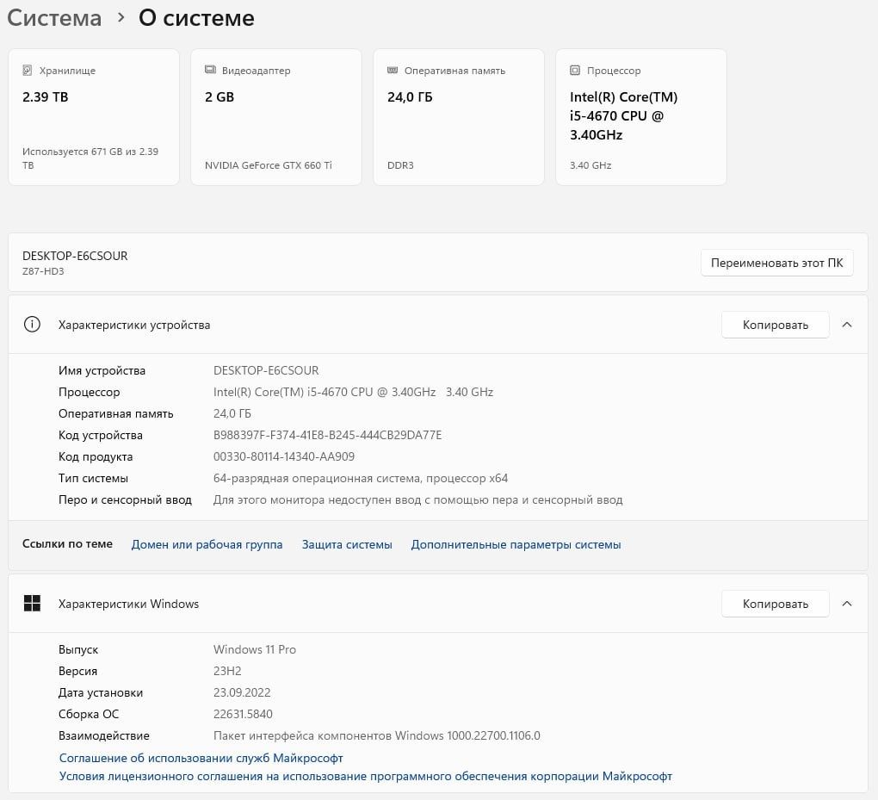Click 64-разрядная операционная система value
The height and width of the screenshot is (800, 878).
(361, 479)
